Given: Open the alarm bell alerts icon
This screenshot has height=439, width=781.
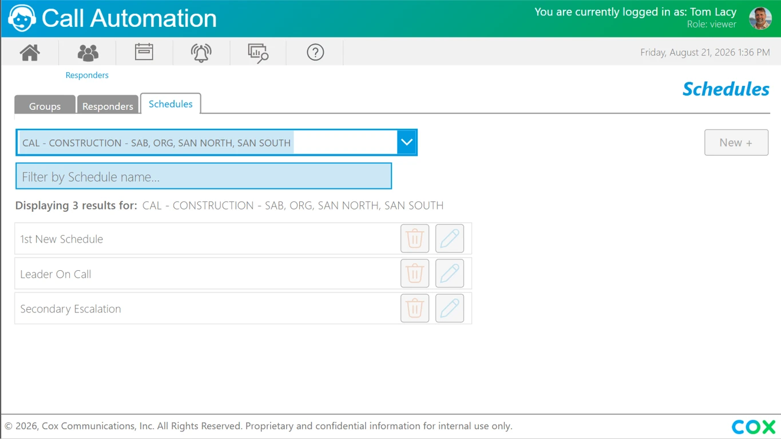Looking at the screenshot, I should (201, 53).
